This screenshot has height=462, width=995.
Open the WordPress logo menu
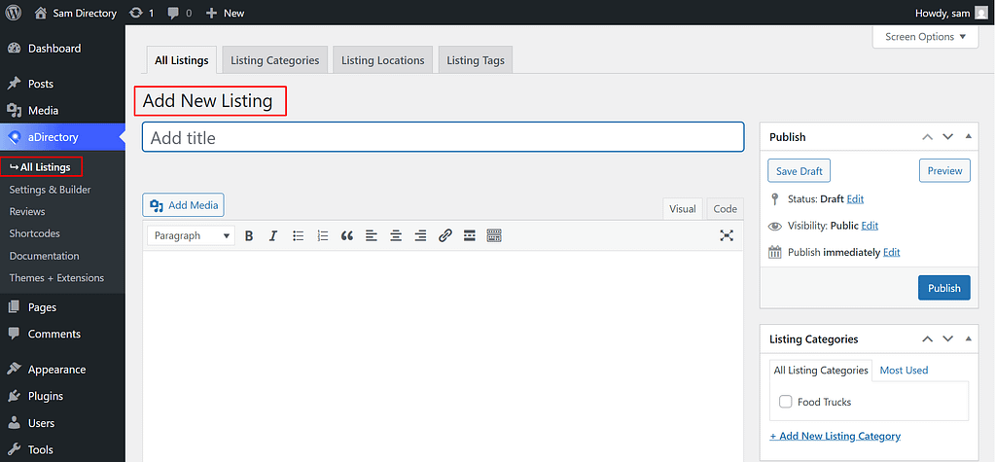14,13
